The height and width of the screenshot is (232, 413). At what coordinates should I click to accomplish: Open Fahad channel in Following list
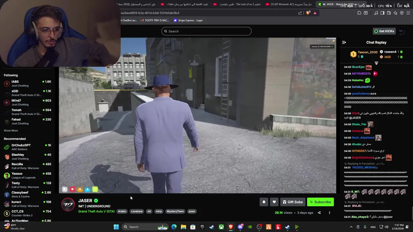tap(27, 121)
